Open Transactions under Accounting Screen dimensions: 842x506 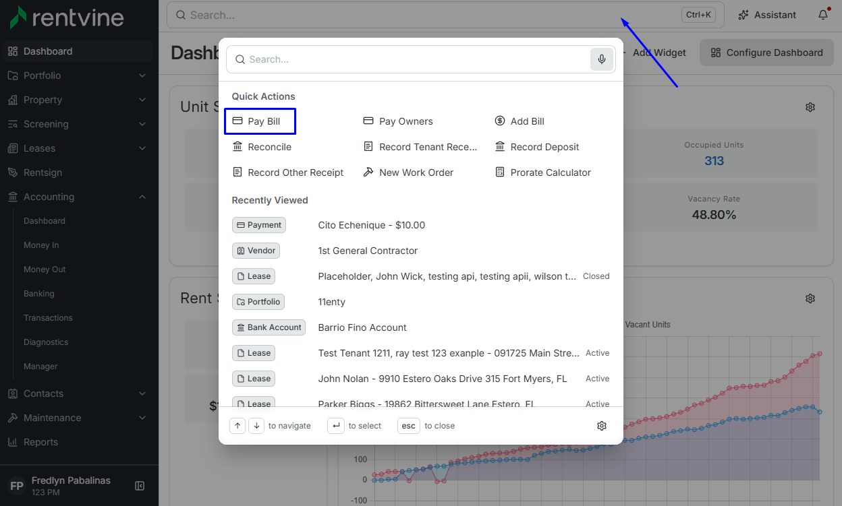[48, 318]
